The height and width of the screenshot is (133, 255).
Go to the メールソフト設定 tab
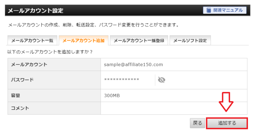point(190,41)
